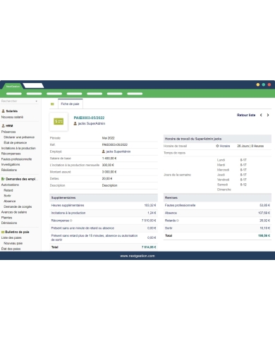Open Nouveau paie
This screenshot has height=341, width=275.
pos(13,244)
